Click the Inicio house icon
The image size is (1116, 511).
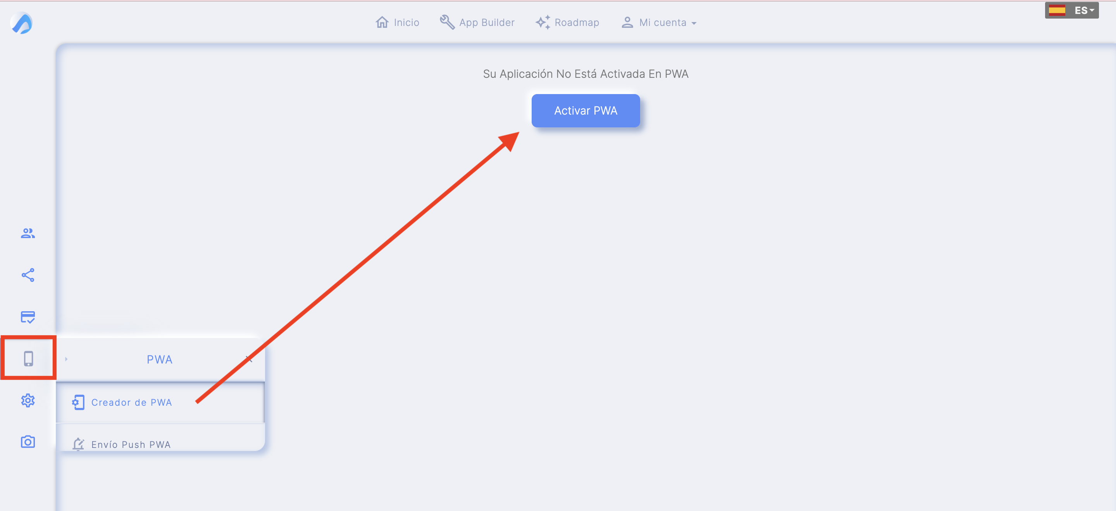click(x=382, y=22)
